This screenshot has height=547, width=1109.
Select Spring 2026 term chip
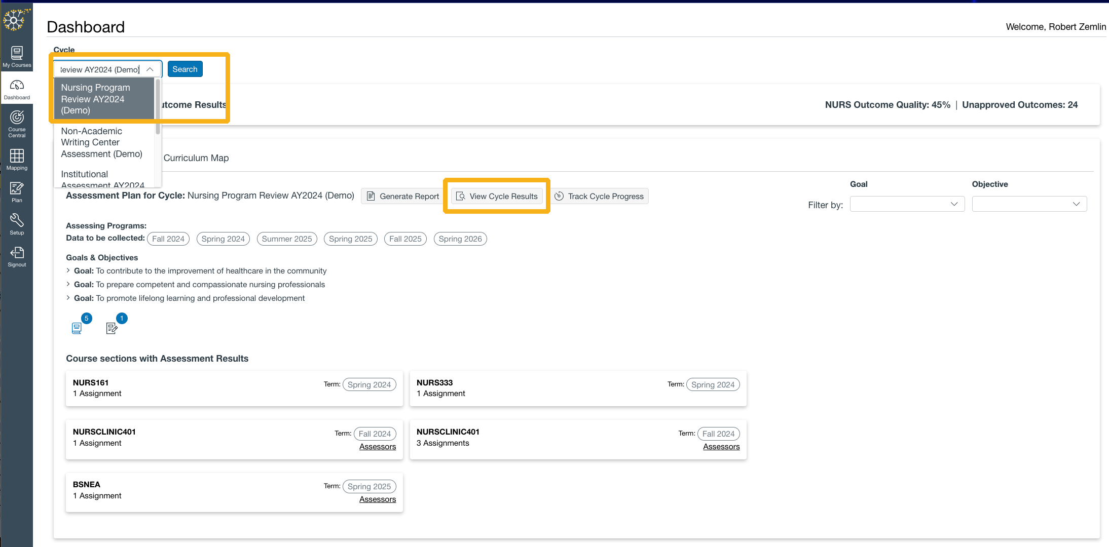(460, 239)
